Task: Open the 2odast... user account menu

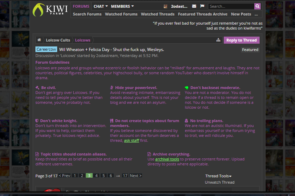Action: tap(179, 6)
